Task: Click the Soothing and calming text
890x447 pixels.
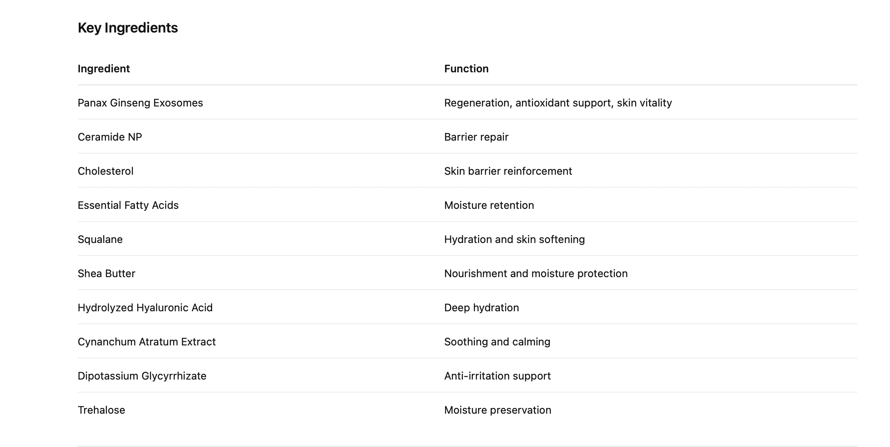Action: pyautogui.click(x=497, y=342)
